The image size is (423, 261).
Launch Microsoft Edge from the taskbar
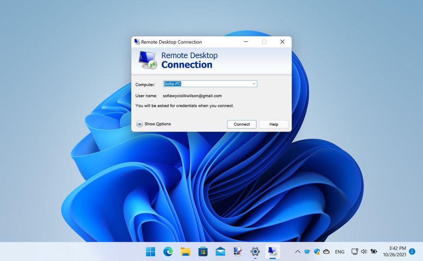(x=167, y=251)
